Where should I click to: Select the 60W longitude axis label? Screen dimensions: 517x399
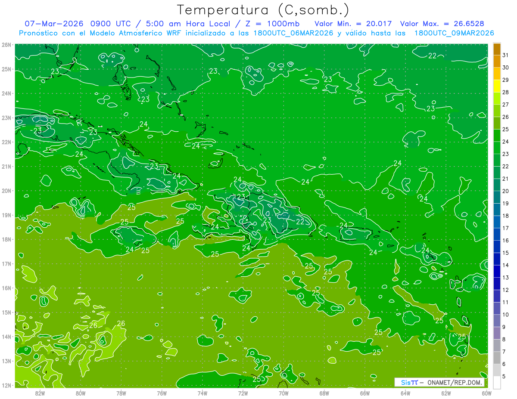tap(487, 393)
